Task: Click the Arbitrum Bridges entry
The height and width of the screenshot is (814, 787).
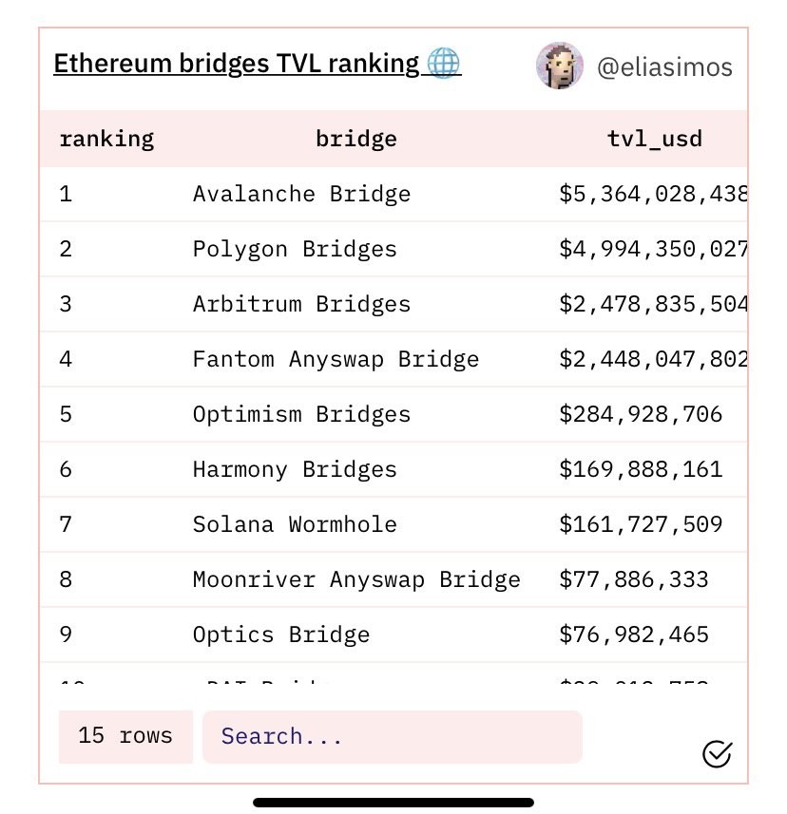Action: tap(302, 305)
